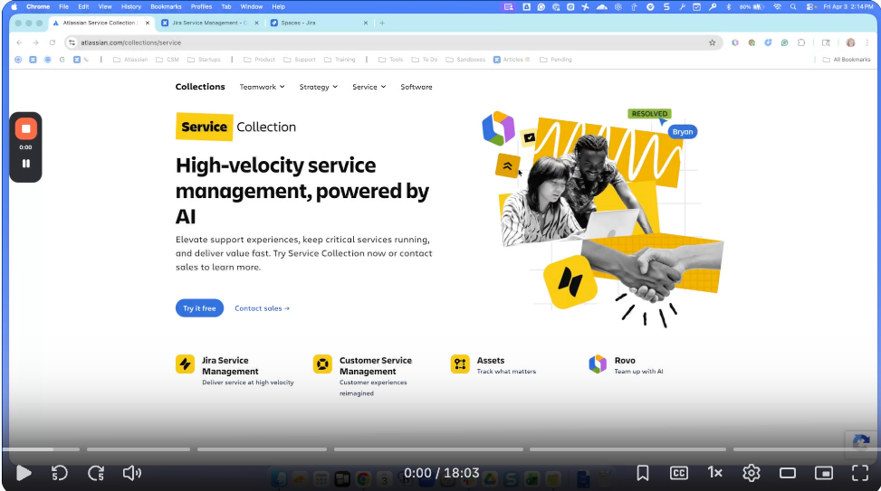Viewport: 881px width, 491px height.
Task: Open the Wi-Fi status menu
Action: (x=778, y=6)
